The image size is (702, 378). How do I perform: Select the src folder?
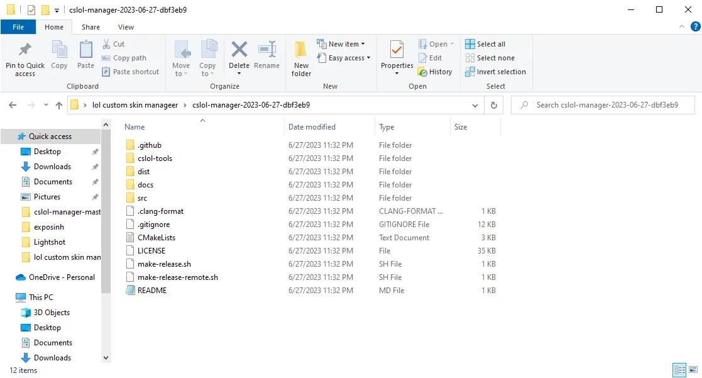tap(142, 198)
